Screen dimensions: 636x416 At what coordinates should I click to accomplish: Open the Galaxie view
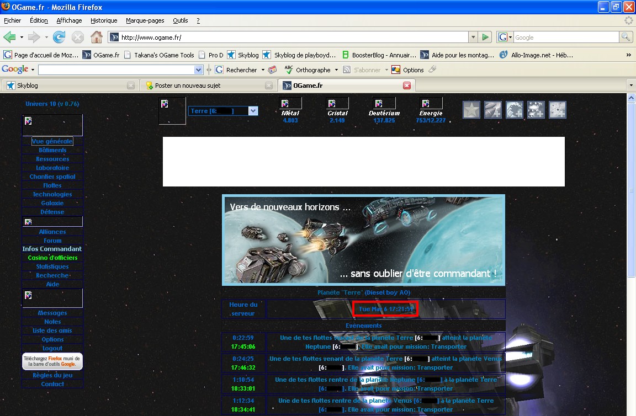pyautogui.click(x=52, y=203)
